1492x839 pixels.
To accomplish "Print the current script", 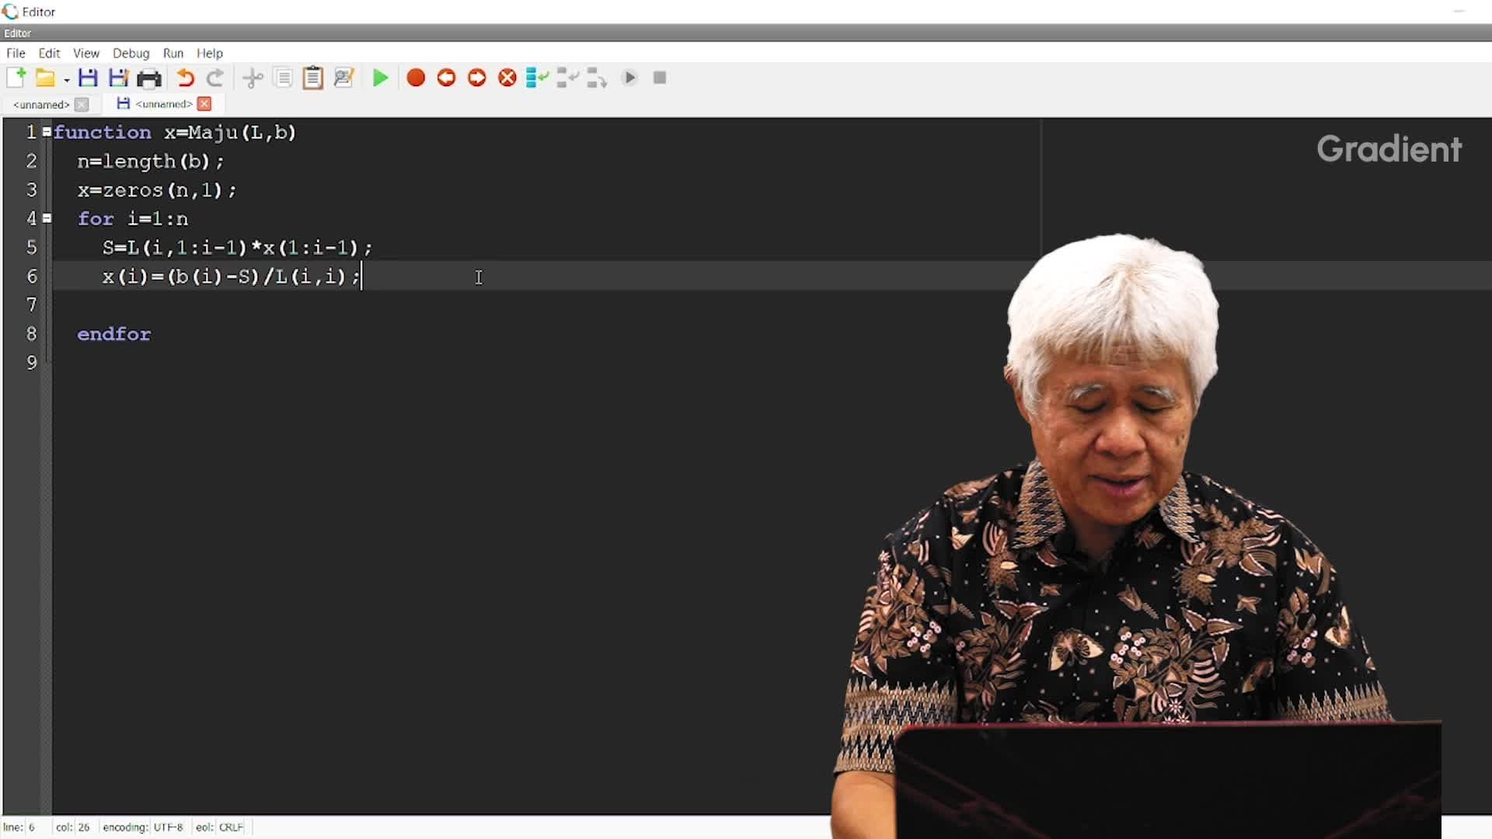I will pyautogui.click(x=149, y=78).
